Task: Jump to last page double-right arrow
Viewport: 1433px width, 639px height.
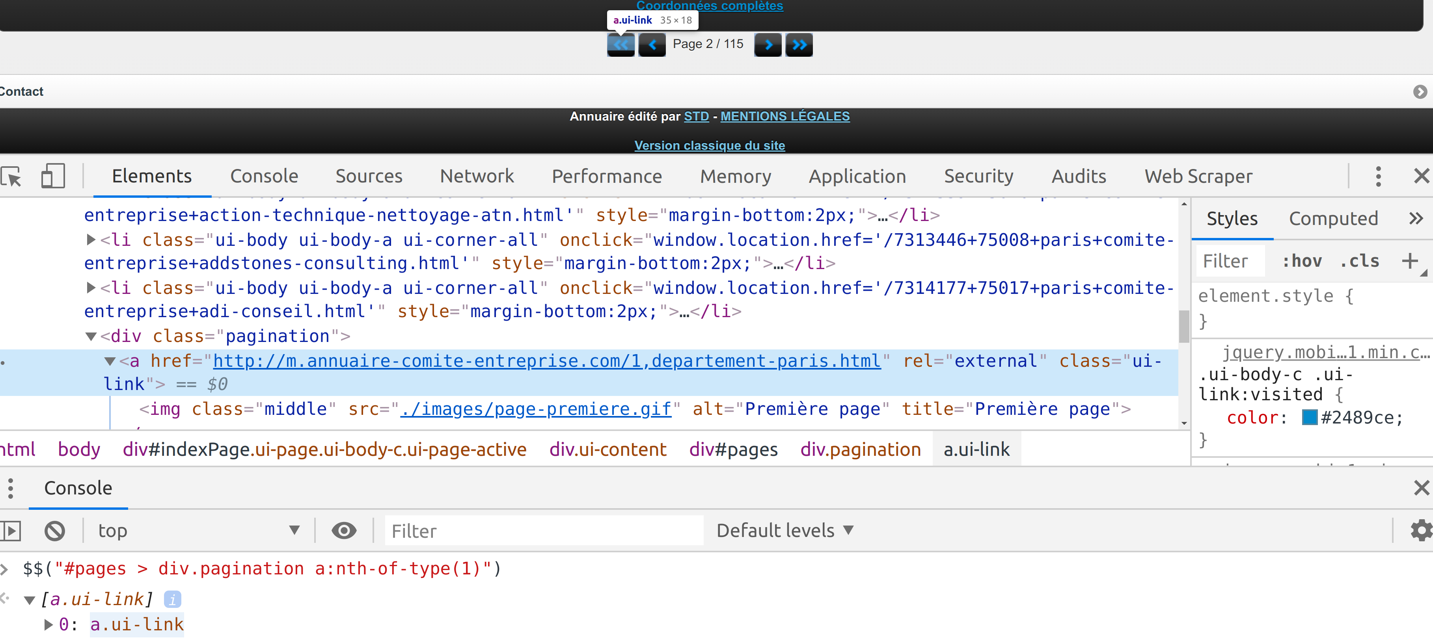Action: (799, 45)
